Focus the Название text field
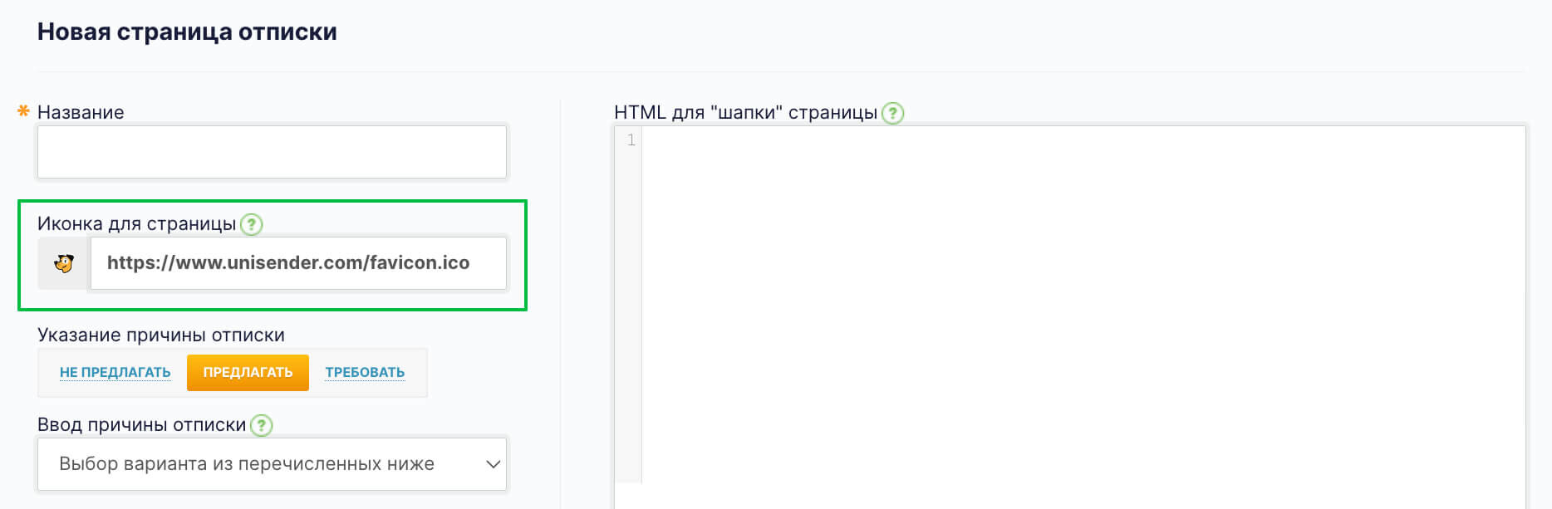 [272, 152]
